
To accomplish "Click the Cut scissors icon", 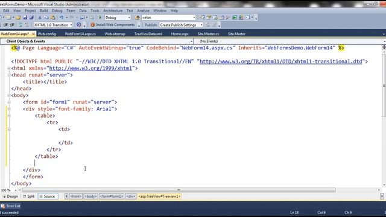I will tap(40, 17).
